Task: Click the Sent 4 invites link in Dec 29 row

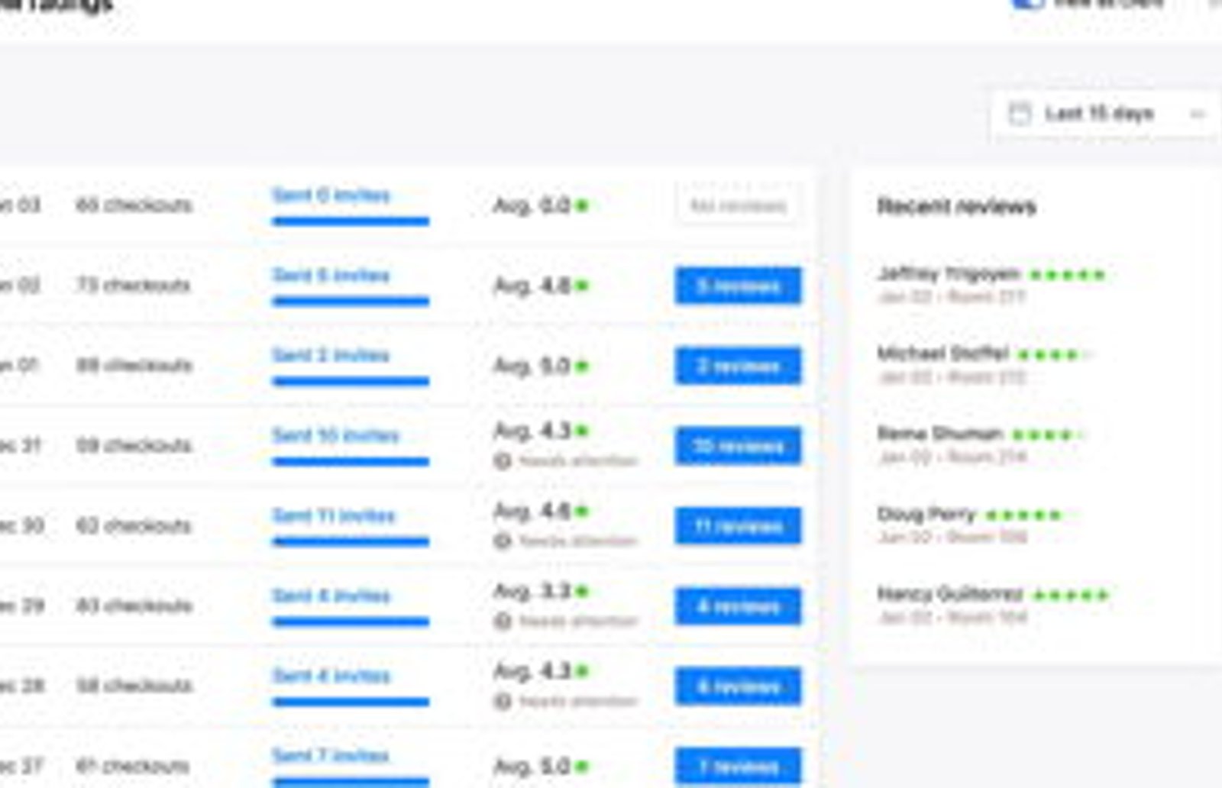Action: [331, 596]
